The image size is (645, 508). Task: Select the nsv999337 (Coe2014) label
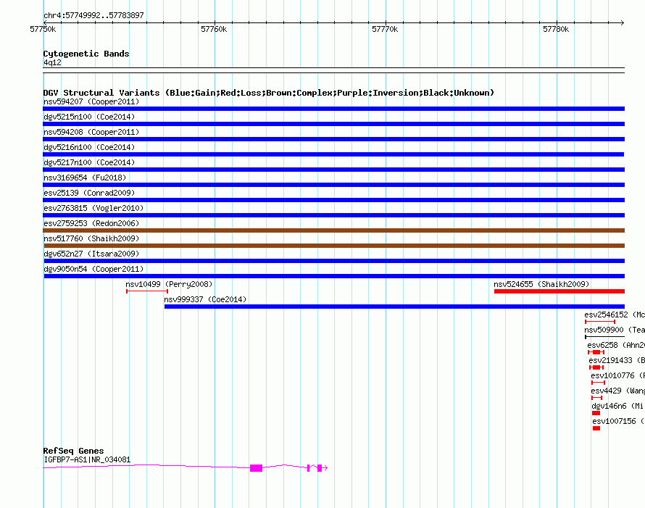(x=205, y=299)
